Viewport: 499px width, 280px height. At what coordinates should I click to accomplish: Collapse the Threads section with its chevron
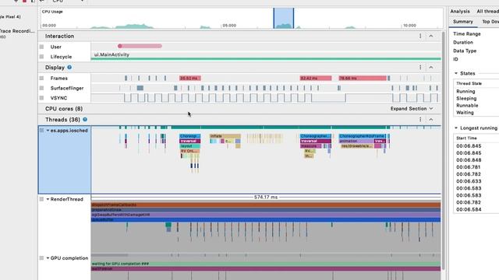(x=431, y=119)
